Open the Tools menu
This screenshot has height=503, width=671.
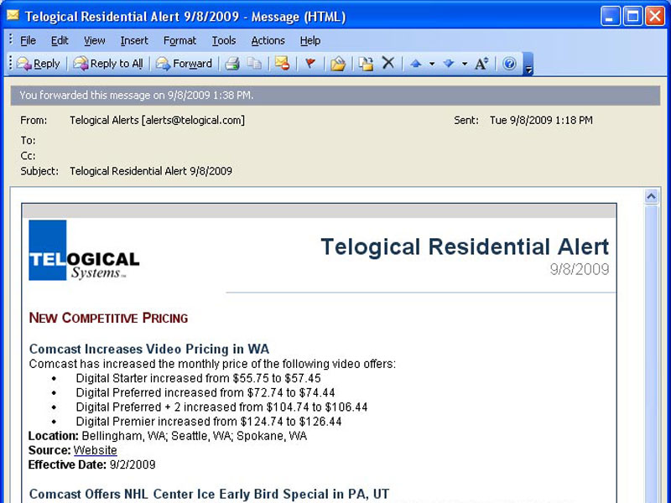(224, 40)
